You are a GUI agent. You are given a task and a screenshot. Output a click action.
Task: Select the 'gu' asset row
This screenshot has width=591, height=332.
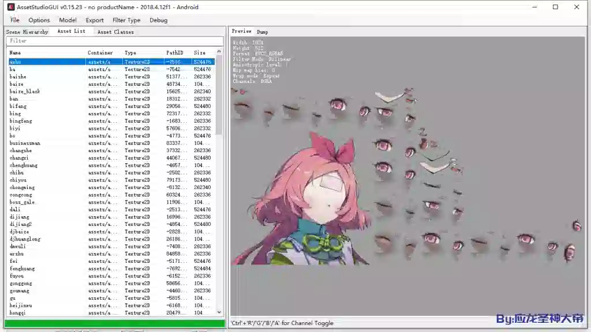point(111,298)
